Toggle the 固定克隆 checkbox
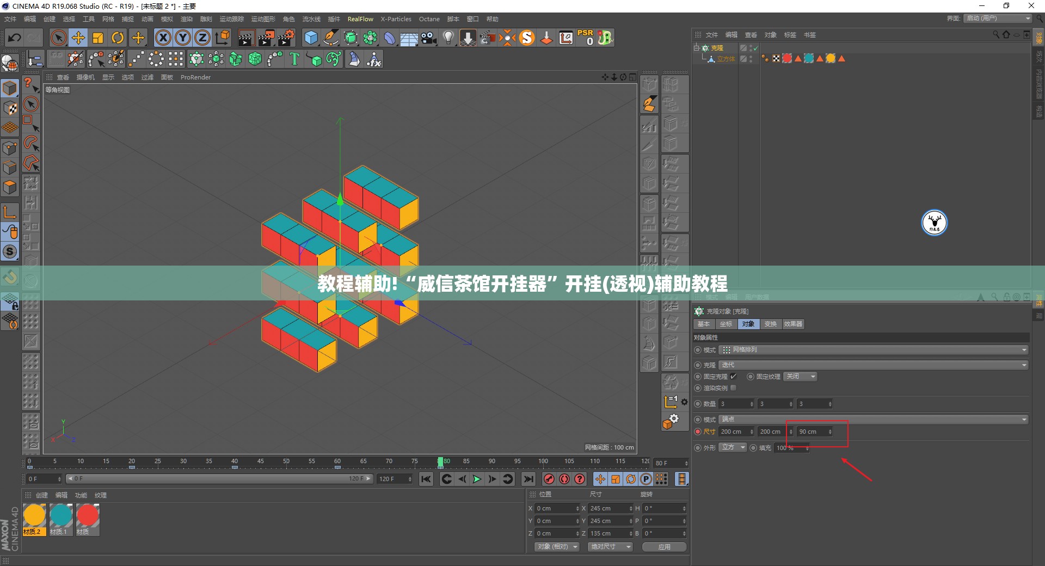1045x566 pixels. (733, 376)
